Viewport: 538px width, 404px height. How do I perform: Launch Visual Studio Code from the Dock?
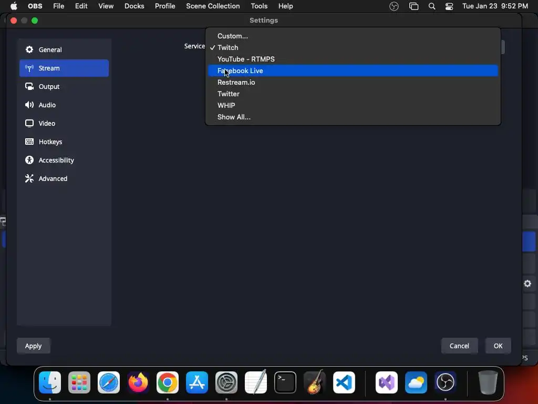pos(344,382)
